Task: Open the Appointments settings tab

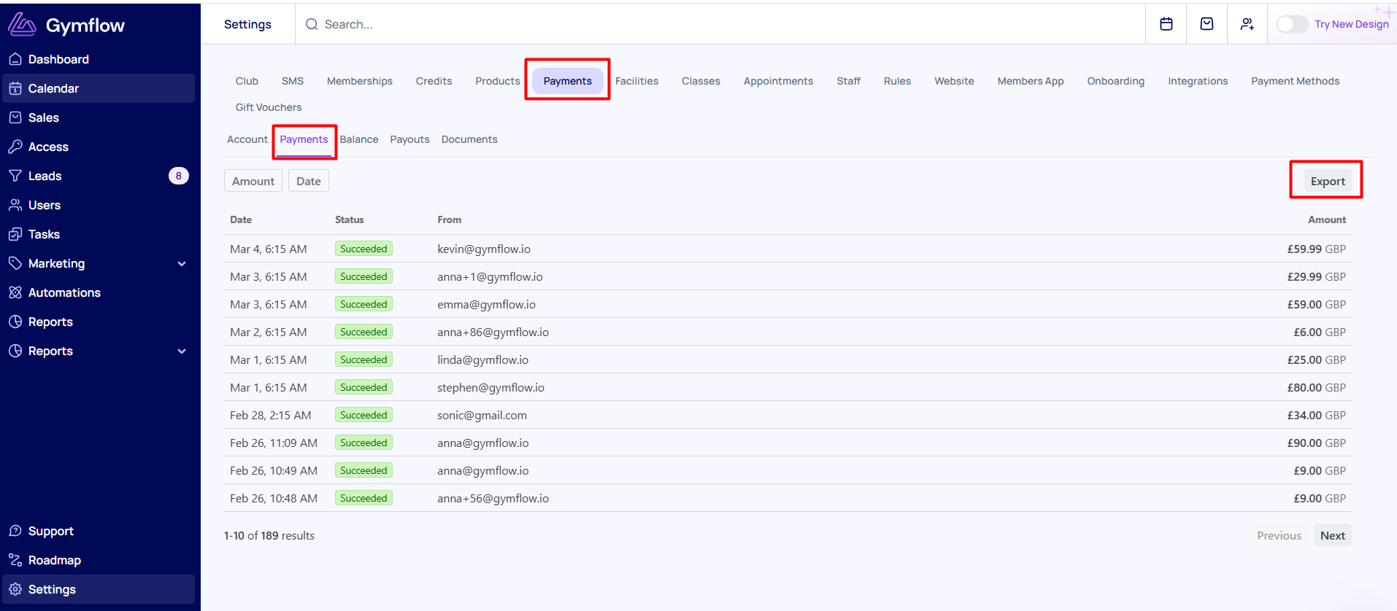Action: pyautogui.click(x=778, y=81)
